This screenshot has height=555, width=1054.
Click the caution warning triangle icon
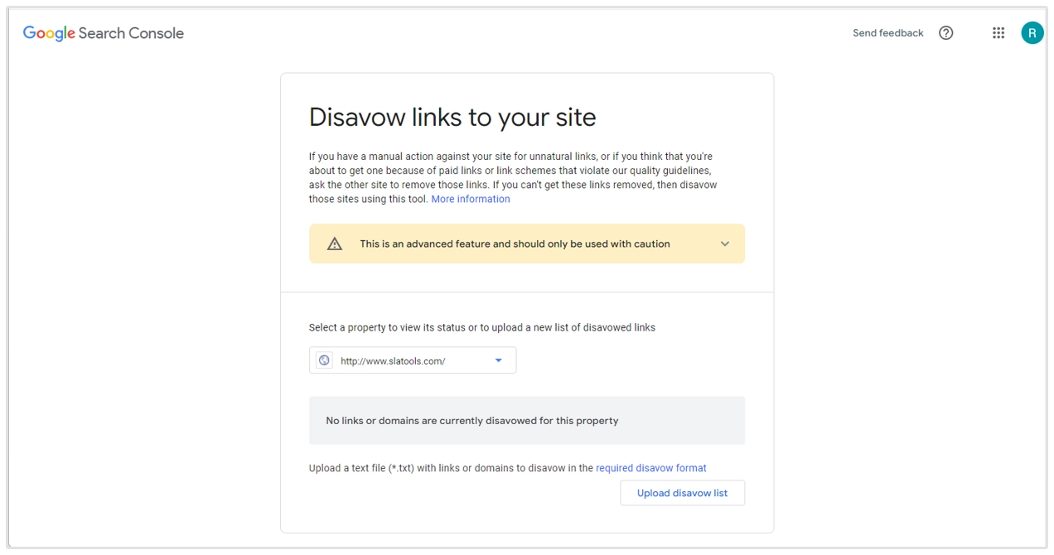[x=335, y=244]
